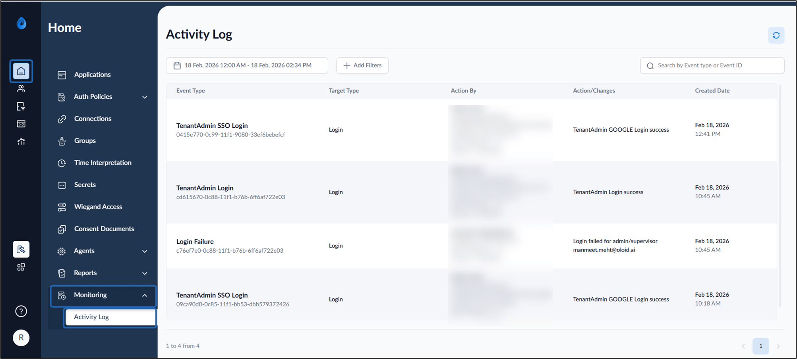
Task: Select page 1 in pagination
Action: click(x=760, y=346)
